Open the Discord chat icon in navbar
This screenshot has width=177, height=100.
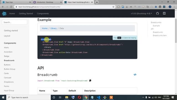[164, 13]
